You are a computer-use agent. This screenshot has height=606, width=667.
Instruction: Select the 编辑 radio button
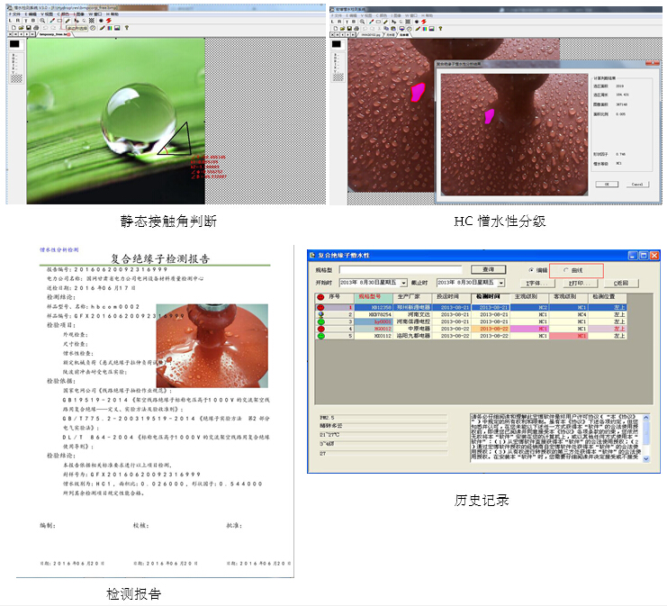(x=531, y=269)
